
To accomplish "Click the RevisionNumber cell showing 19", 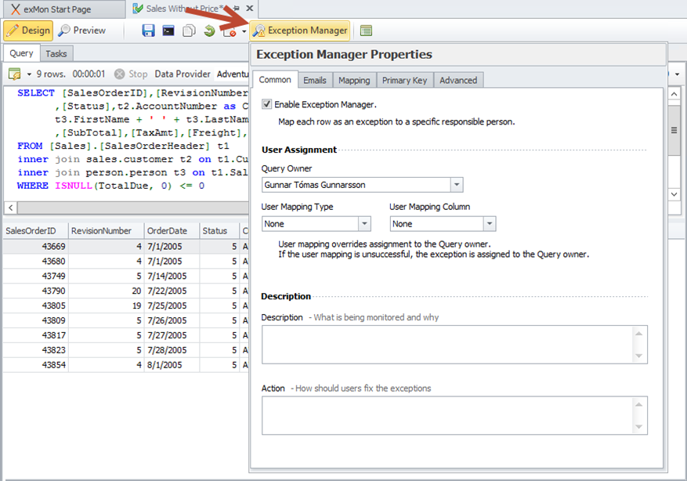I will point(106,306).
